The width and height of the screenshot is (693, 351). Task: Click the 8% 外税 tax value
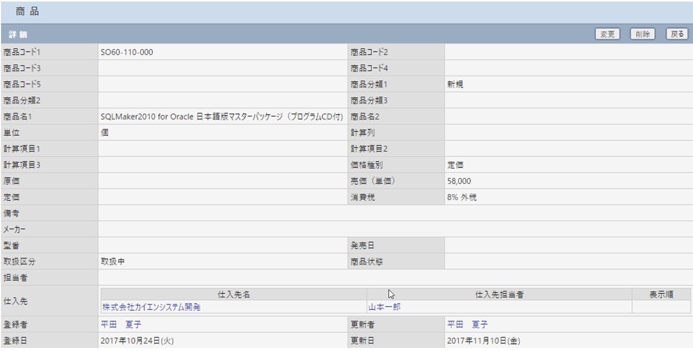point(462,198)
